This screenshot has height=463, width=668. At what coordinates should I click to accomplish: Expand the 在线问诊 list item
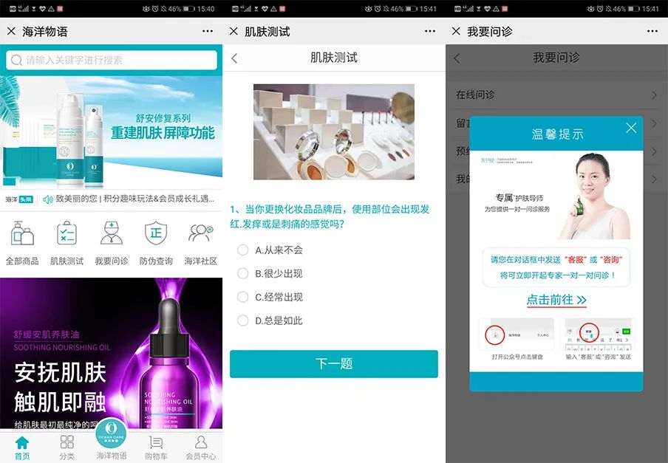point(556,95)
